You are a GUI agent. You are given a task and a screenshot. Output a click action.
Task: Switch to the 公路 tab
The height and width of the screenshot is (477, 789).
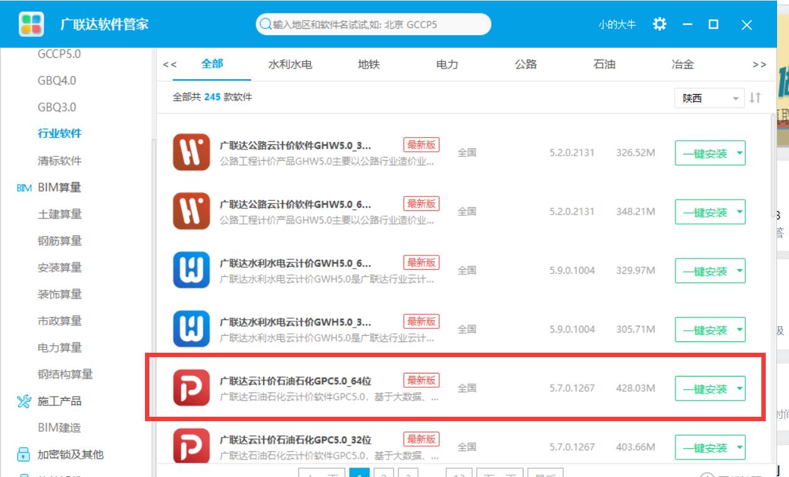pyautogui.click(x=526, y=65)
